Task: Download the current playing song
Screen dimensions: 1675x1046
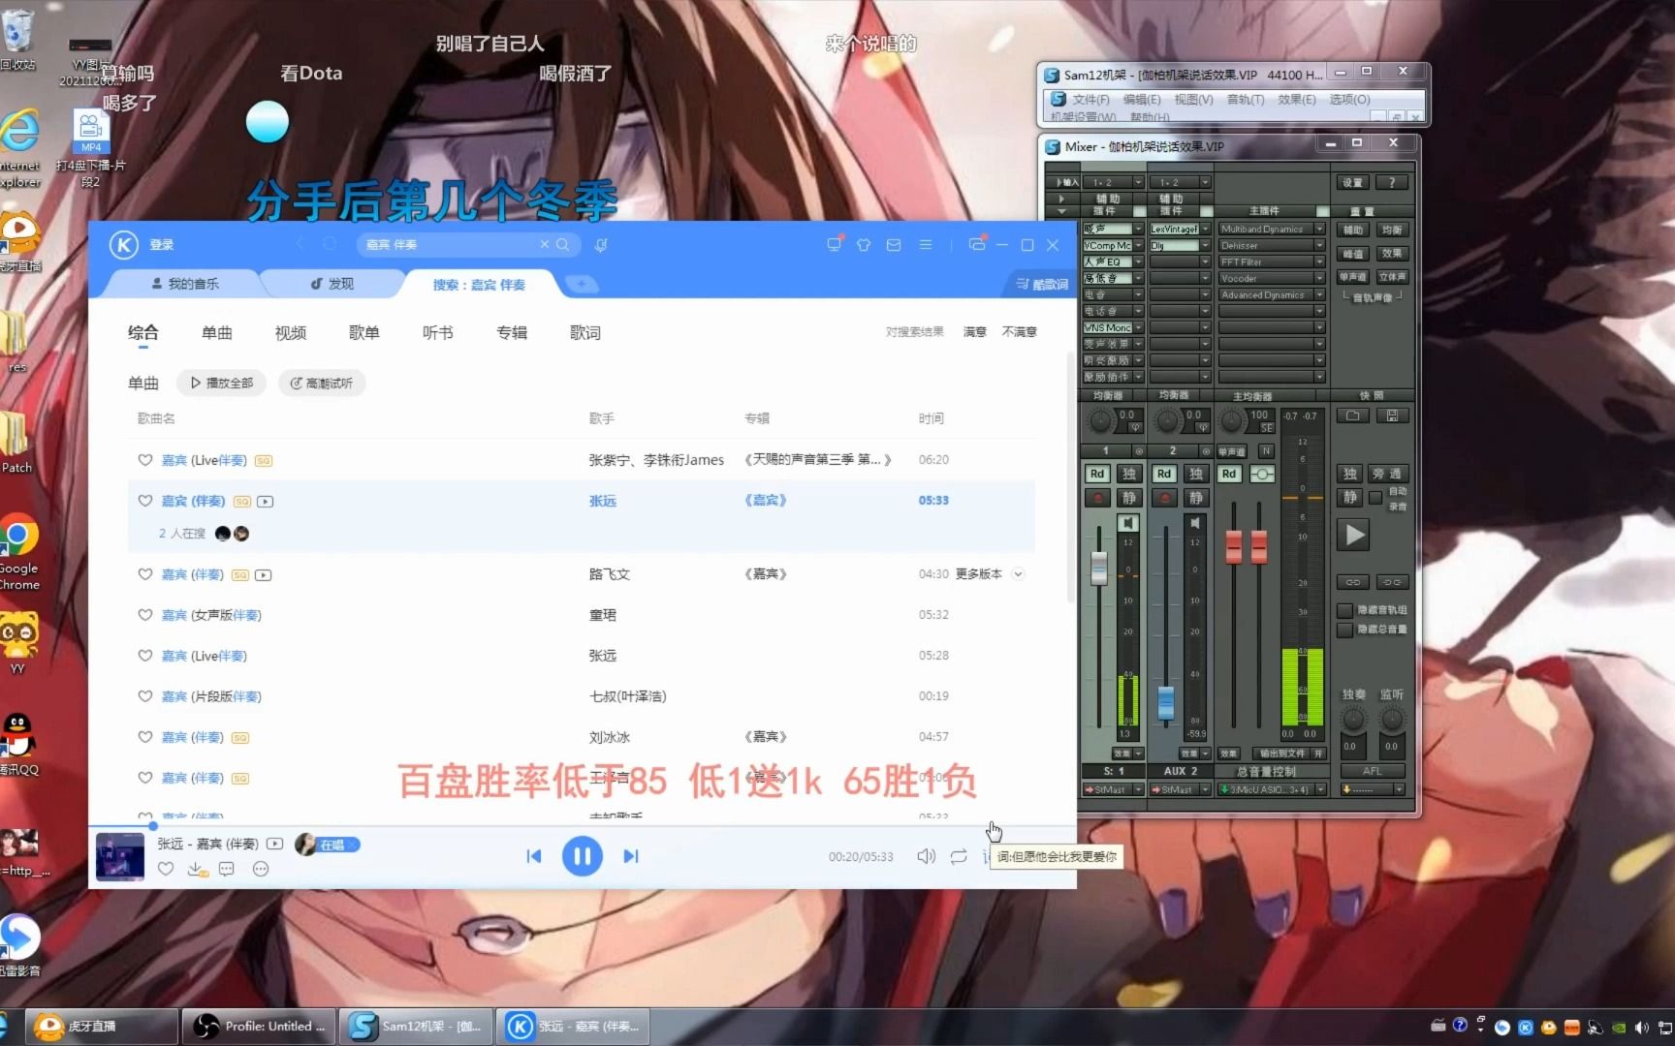Action: pos(197,869)
